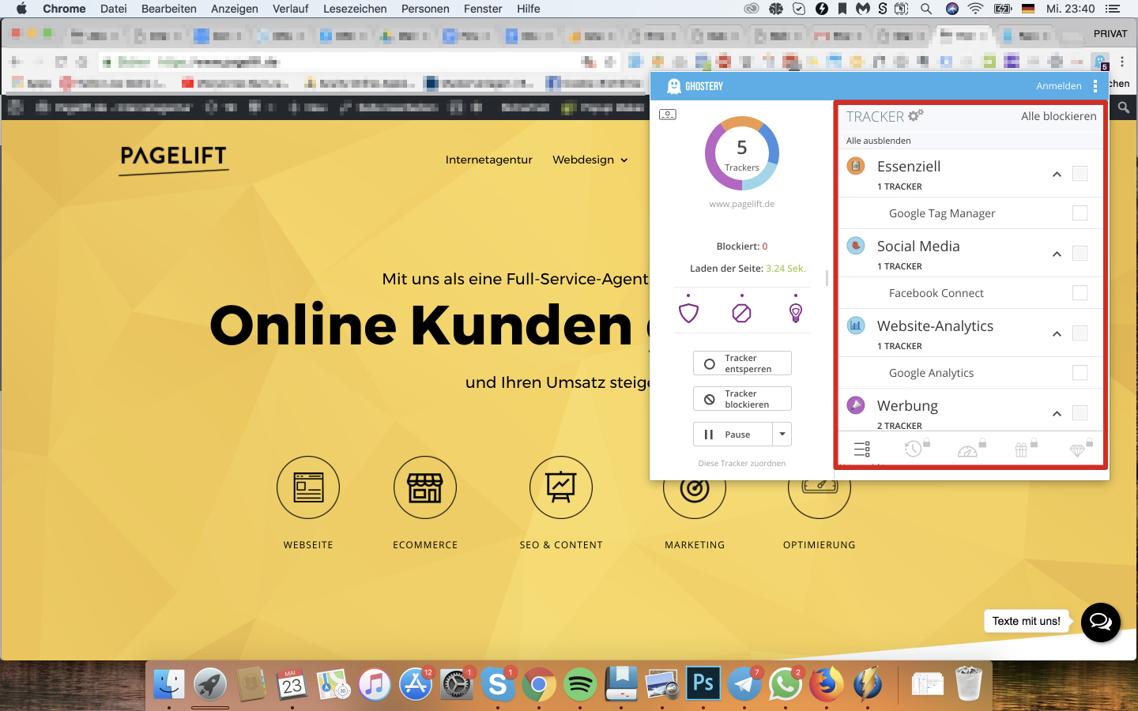The width and height of the screenshot is (1138, 711).
Task: Open the Fenster menu
Action: pos(483,9)
